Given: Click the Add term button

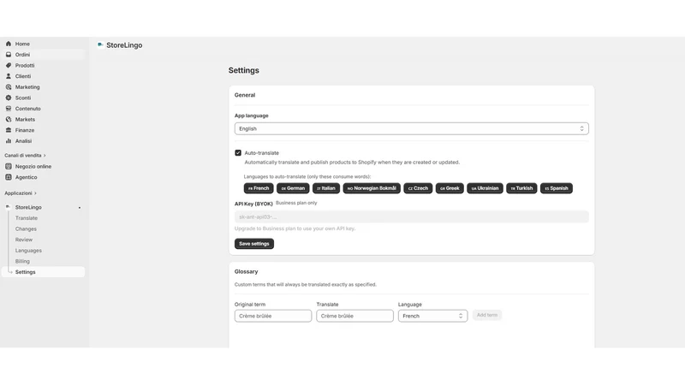Looking at the screenshot, I should [487, 315].
